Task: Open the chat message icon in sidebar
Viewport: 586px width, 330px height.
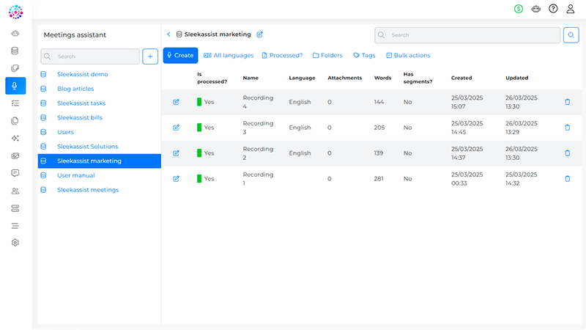Action: point(15,173)
